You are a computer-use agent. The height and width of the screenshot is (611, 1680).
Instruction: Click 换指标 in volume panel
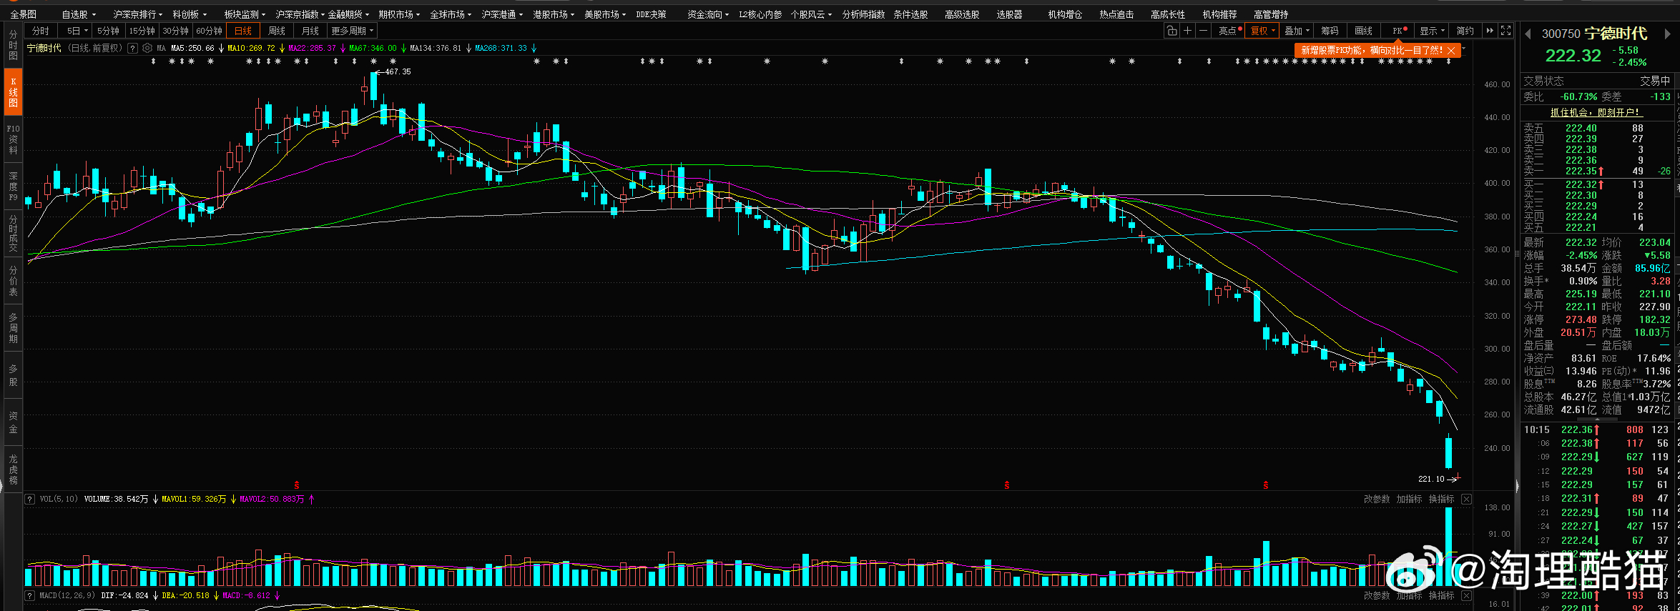(1441, 499)
